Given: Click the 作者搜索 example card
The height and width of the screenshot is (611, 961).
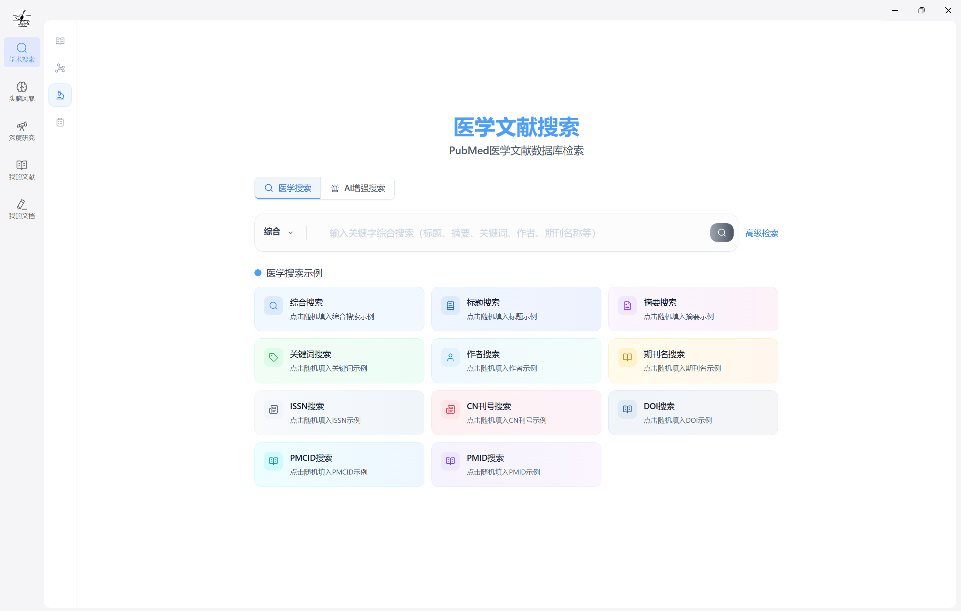Looking at the screenshot, I should coord(516,360).
